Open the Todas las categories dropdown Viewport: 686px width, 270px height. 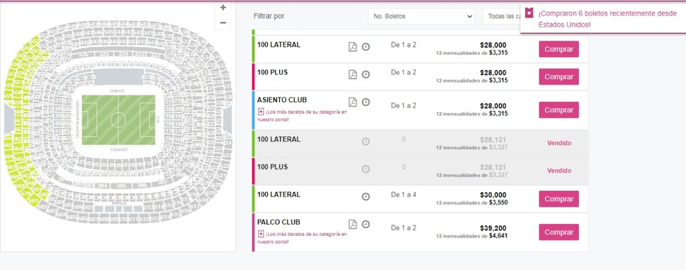pyautogui.click(x=501, y=17)
